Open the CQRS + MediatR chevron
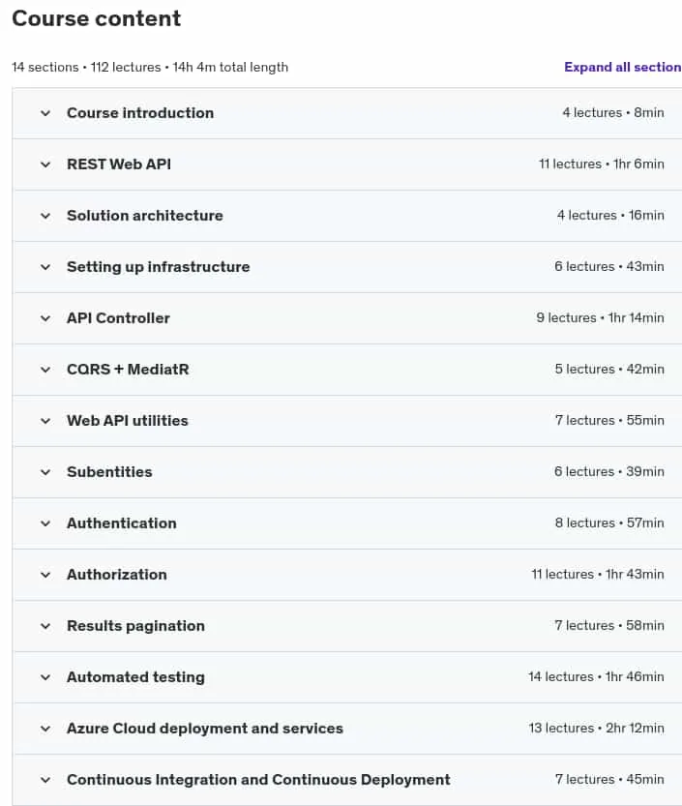The height and width of the screenshot is (806, 682). [45, 370]
